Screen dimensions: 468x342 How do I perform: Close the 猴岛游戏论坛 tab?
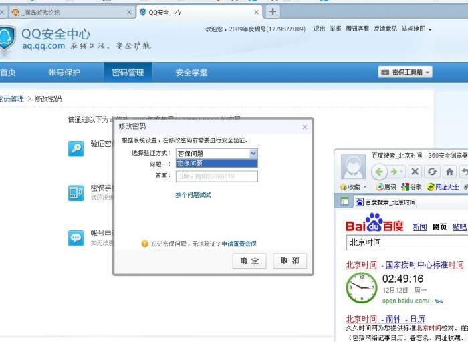click(x=129, y=12)
